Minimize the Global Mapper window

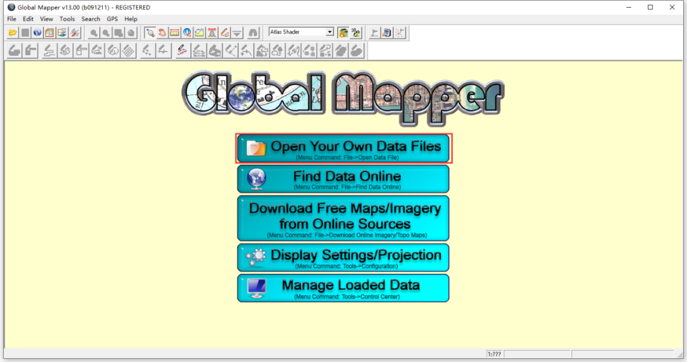628,7
